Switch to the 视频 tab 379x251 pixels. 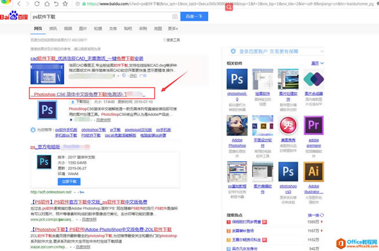click(x=68, y=28)
